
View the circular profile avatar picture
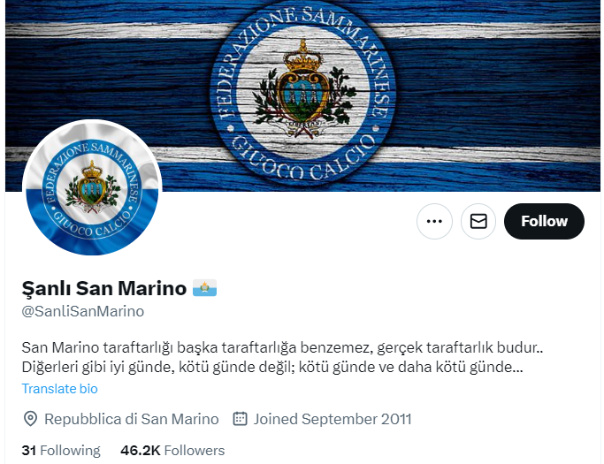point(92,187)
